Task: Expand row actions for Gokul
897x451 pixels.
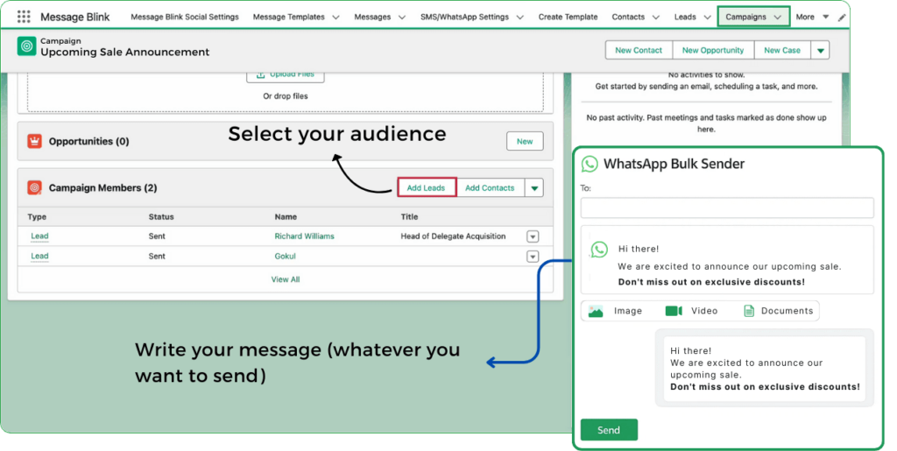Action: pyautogui.click(x=532, y=257)
